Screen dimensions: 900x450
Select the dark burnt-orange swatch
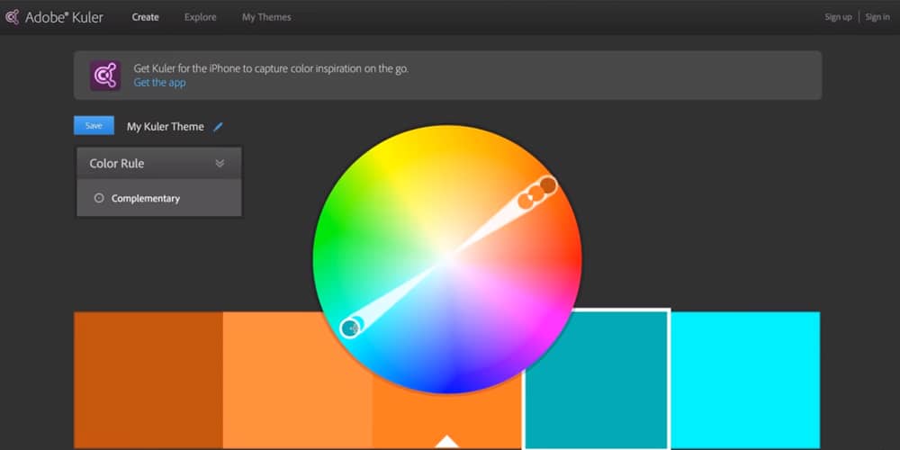click(148, 380)
